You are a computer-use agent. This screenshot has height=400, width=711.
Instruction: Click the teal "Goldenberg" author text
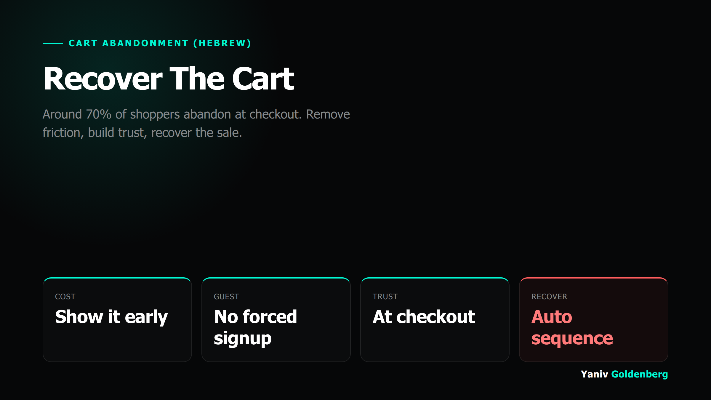click(x=640, y=374)
